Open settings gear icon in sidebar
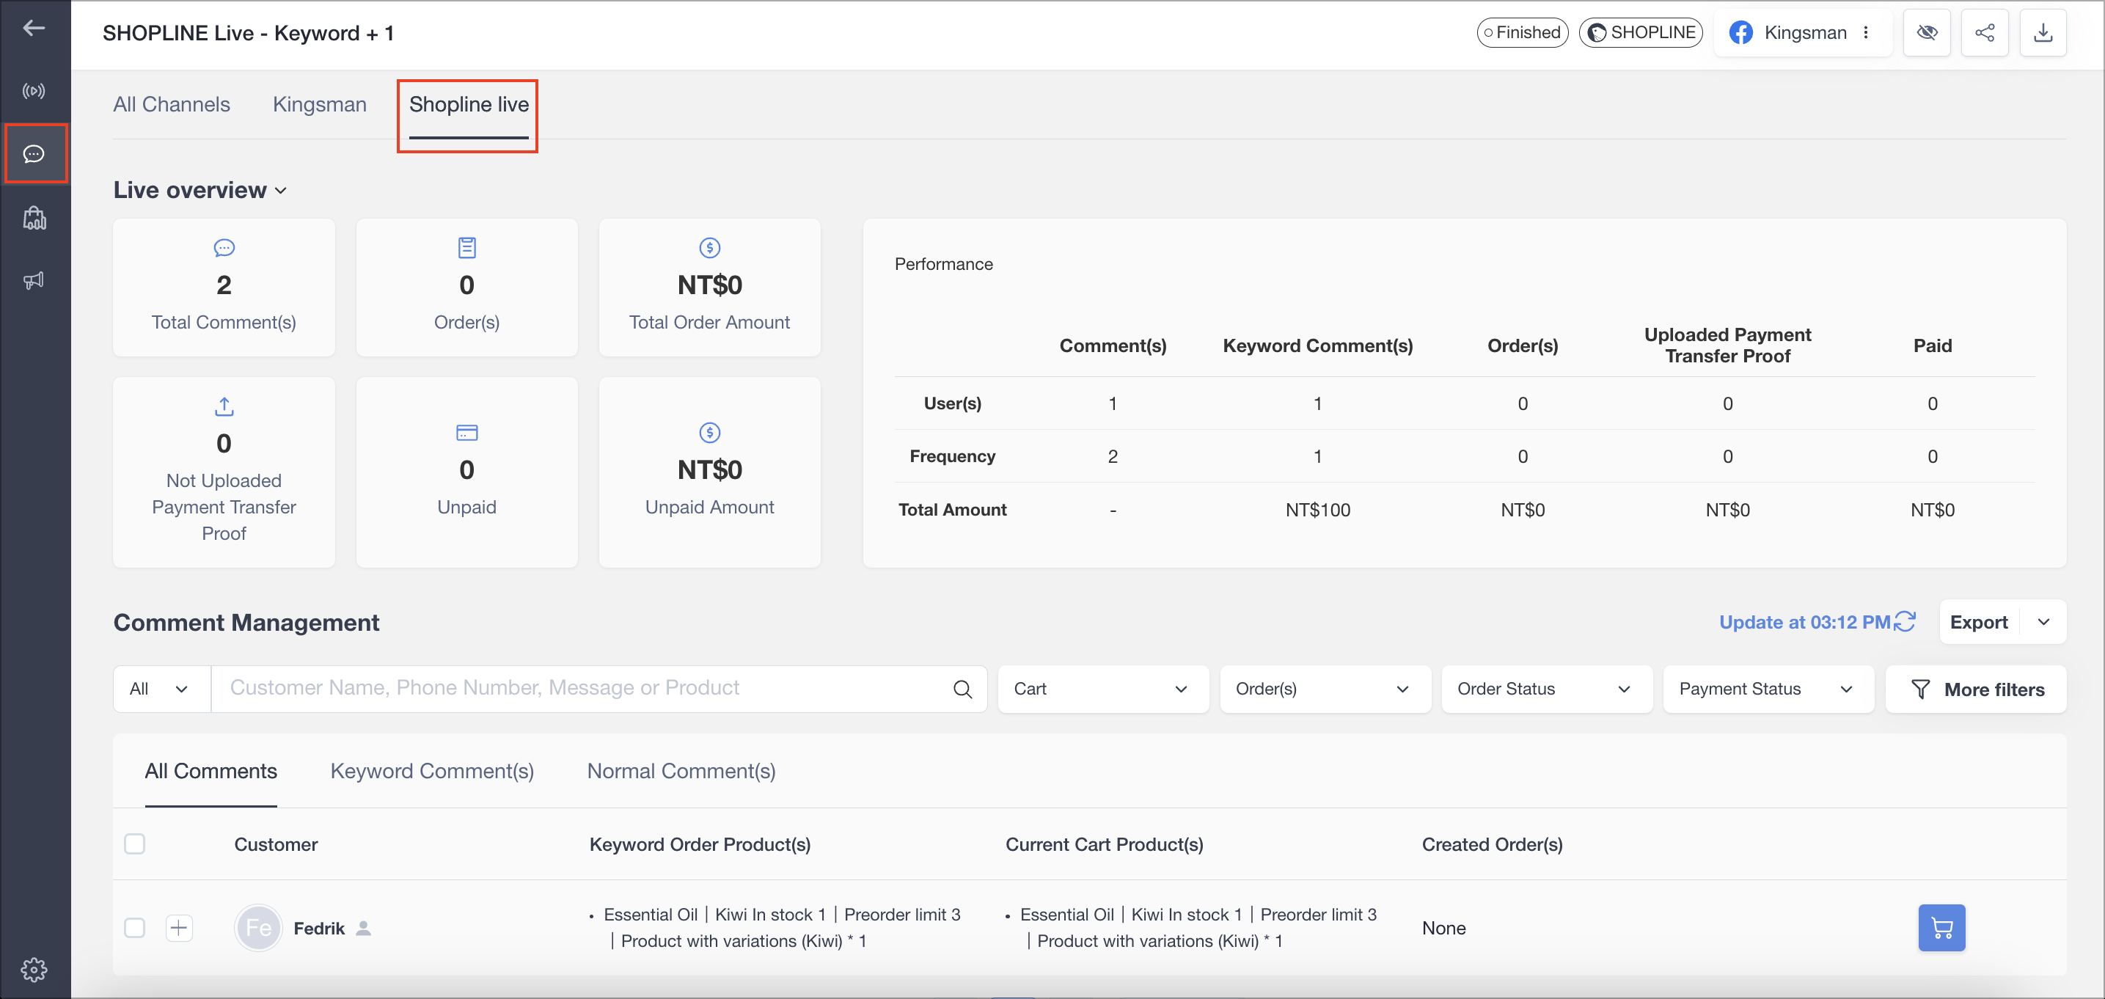Screen dimensions: 2105x999 point(34,970)
